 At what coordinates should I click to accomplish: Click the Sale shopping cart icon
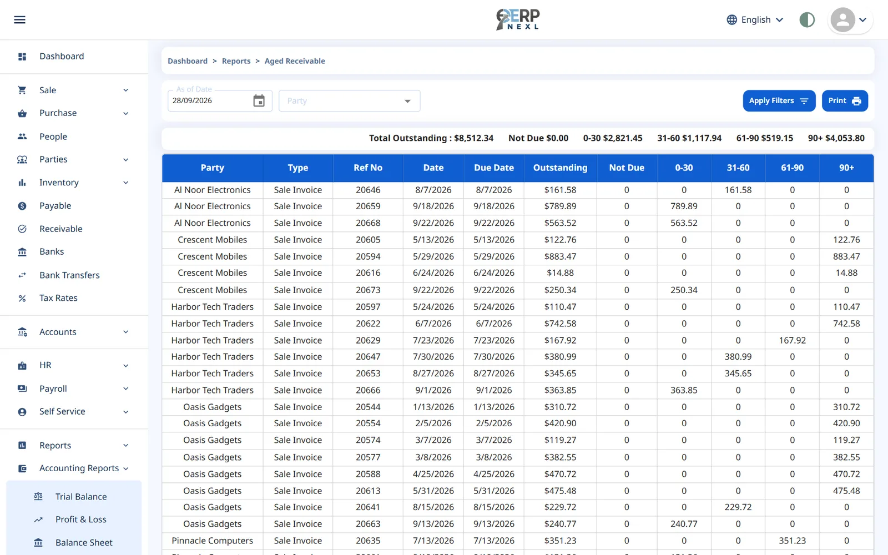tap(22, 90)
